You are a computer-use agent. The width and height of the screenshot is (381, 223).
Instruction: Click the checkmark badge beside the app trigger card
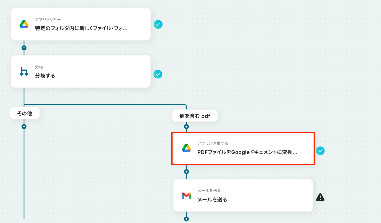coord(158,24)
